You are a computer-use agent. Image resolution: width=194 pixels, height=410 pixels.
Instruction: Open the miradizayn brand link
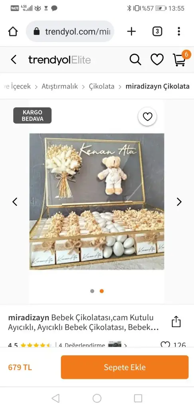(29, 318)
